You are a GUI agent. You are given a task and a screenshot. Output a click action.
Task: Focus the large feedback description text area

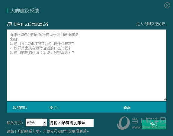[87, 65]
